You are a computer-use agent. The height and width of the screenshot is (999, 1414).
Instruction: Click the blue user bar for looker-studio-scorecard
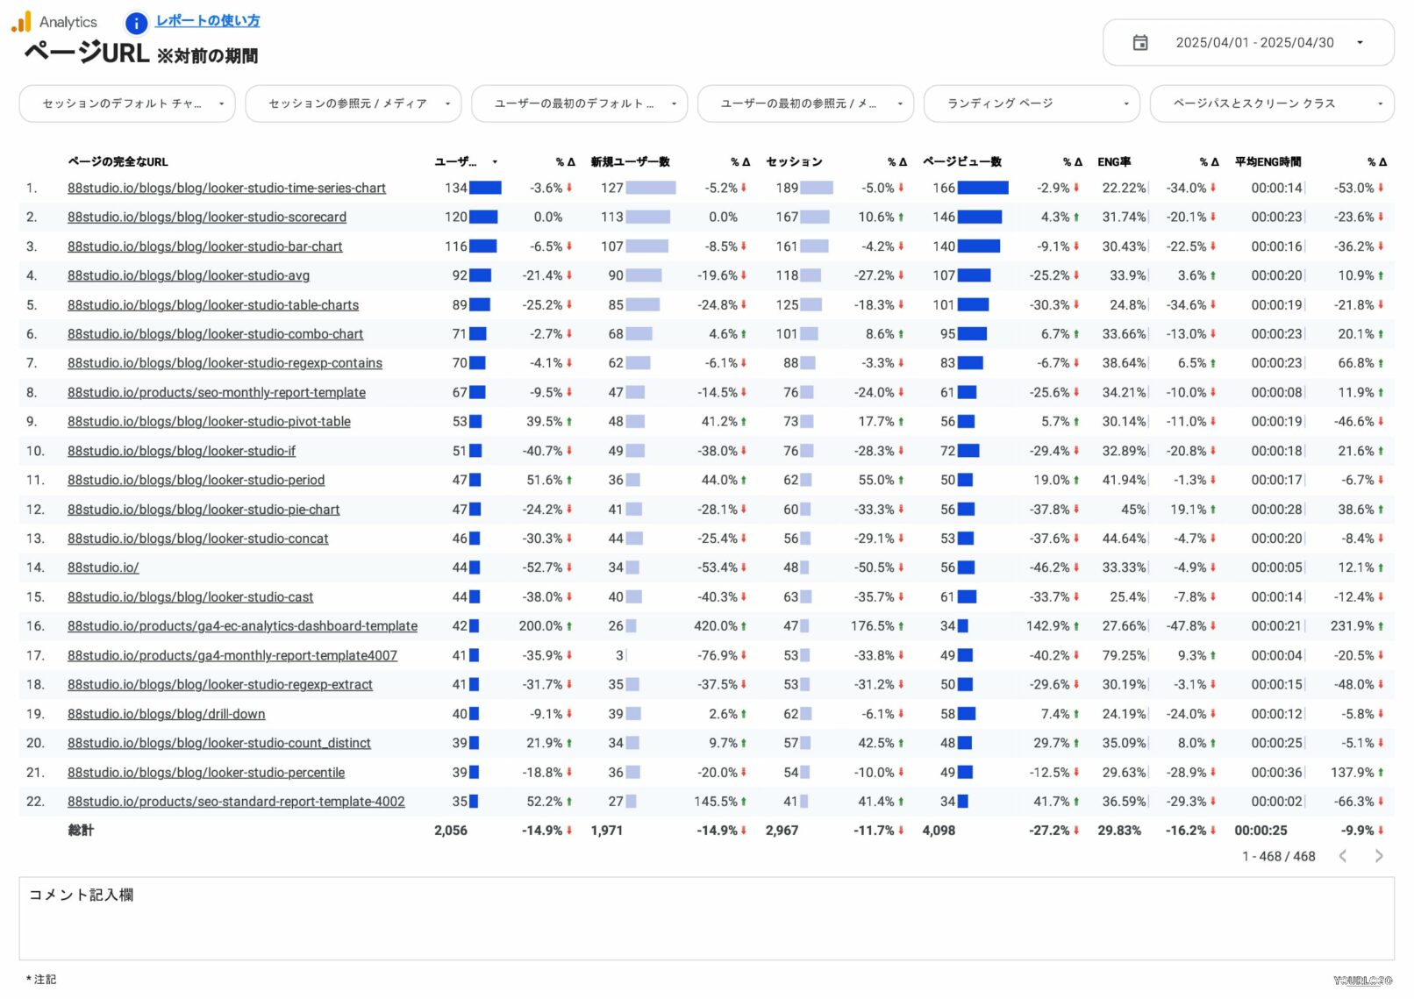click(483, 217)
